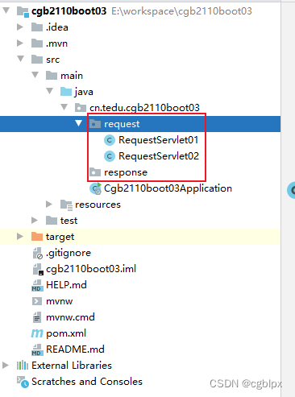Viewport: 295px width, 397px height.
Task: Select the cgb2110boot03 project root
Action: click(69, 11)
